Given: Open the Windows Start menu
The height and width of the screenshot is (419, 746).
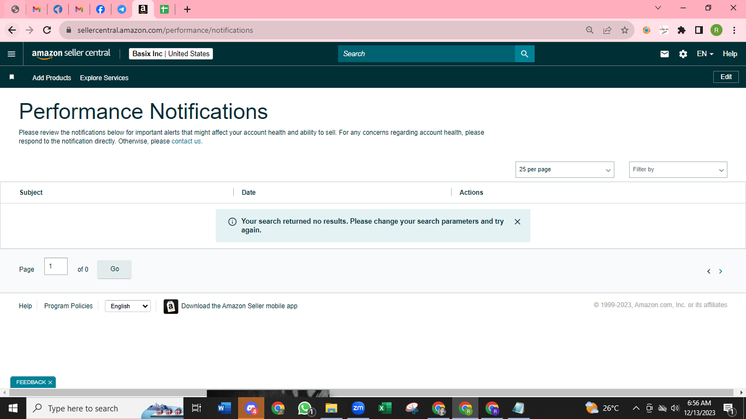Looking at the screenshot, I should [13, 408].
